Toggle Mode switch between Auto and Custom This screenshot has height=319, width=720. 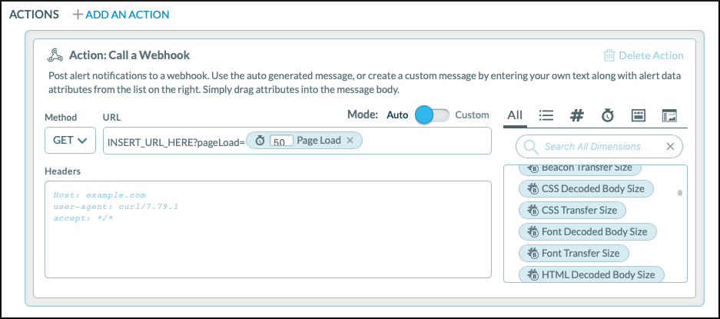point(431,115)
